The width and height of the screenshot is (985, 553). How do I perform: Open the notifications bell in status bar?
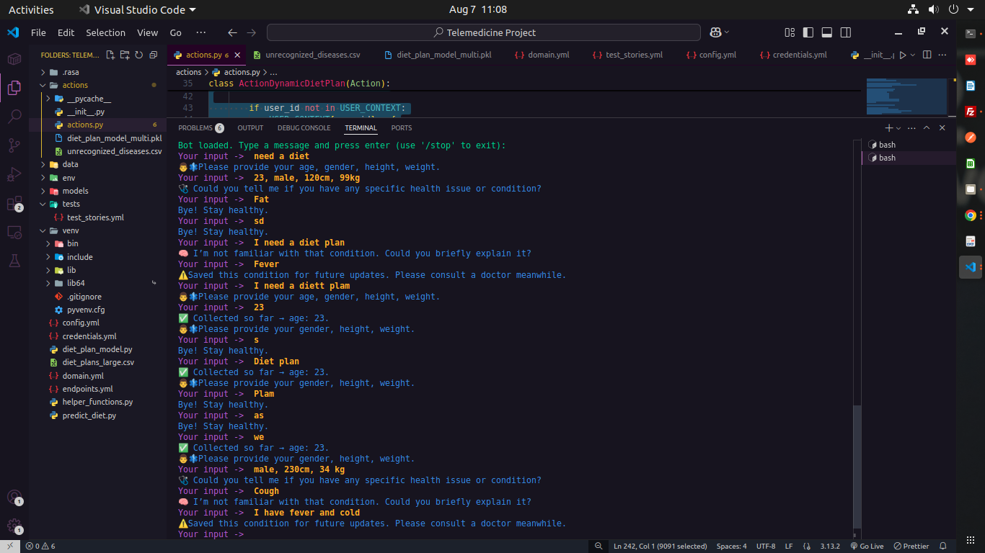(942, 546)
